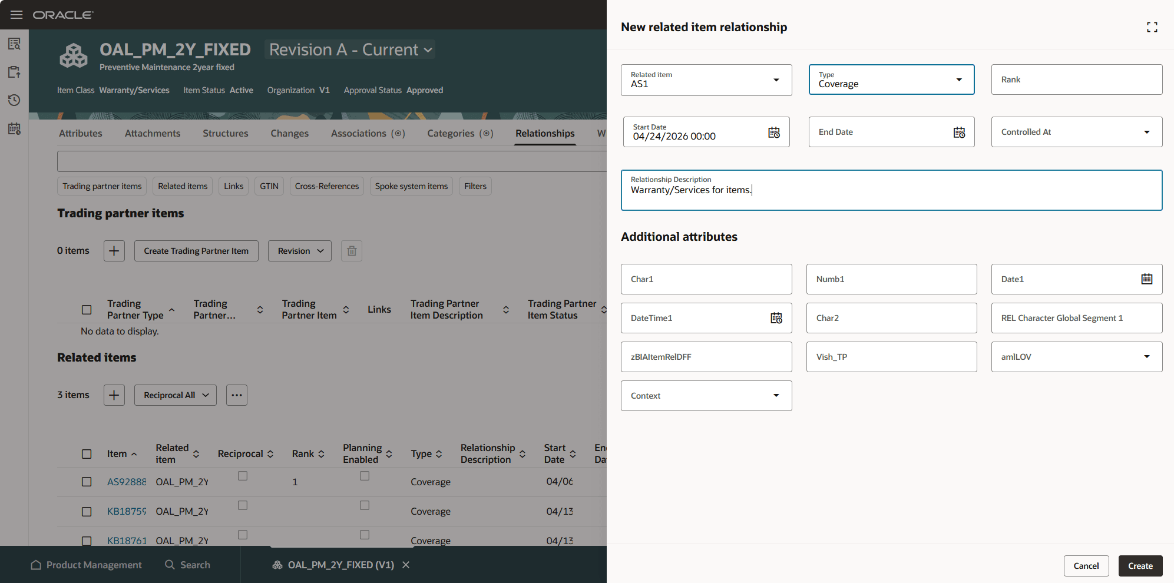
Task: Jump to Cross-References section chip
Action: (x=327, y=186)
